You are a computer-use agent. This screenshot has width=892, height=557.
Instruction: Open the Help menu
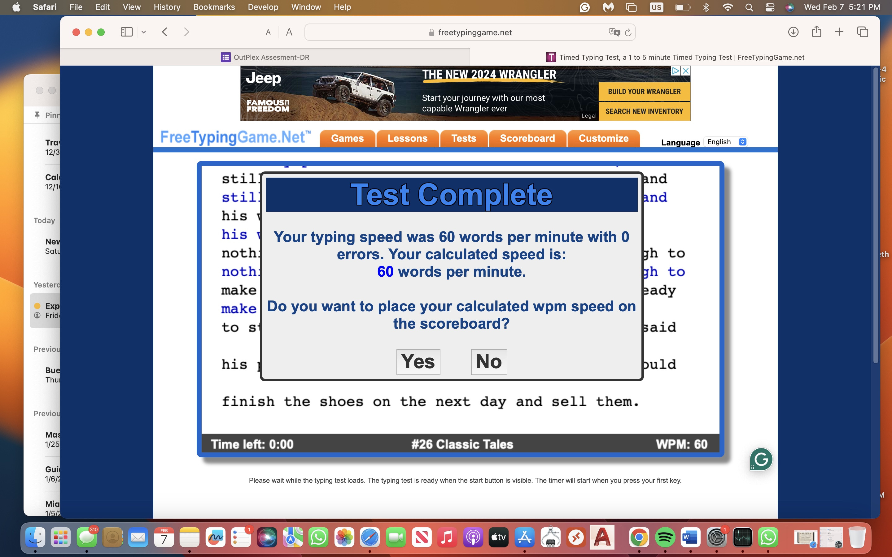(342, 7)
